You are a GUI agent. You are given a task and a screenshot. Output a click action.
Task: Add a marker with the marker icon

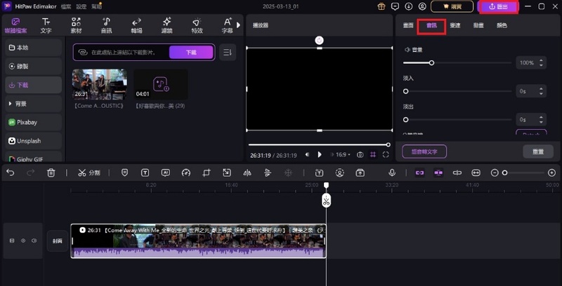click(x=124, y=173)
